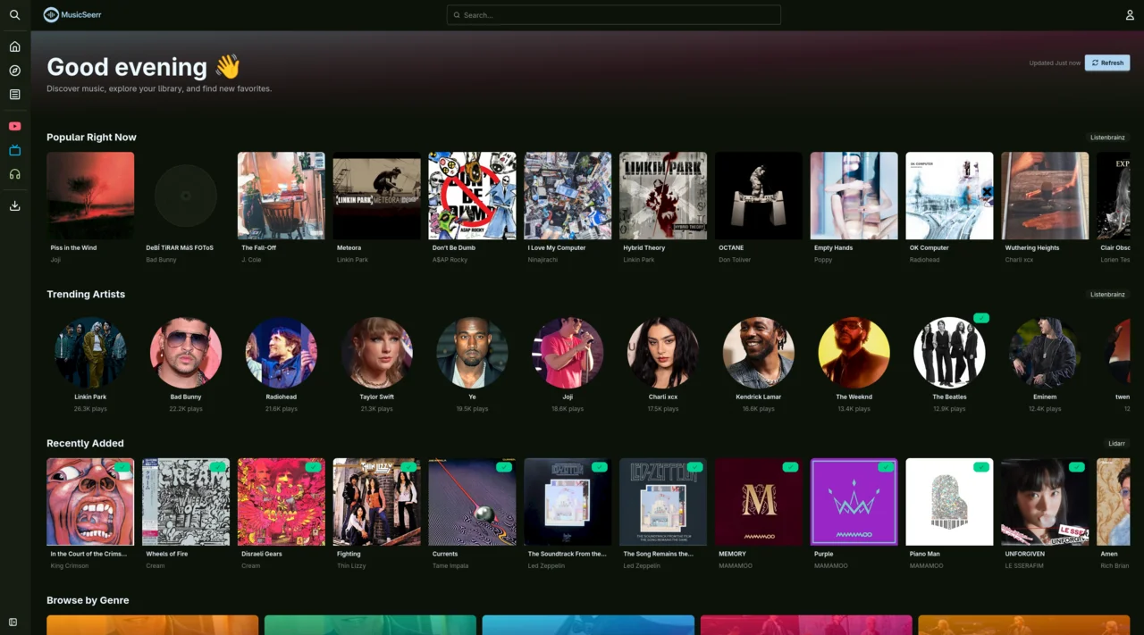Open downloads via sidebar download icon

pyautogui.click(x=14, y=205)
